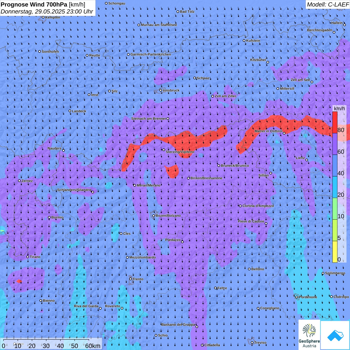Click the Cles label

(127, 233)
